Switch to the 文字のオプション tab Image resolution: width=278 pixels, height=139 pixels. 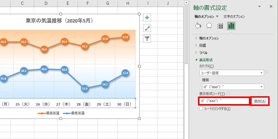pos(234,16)
